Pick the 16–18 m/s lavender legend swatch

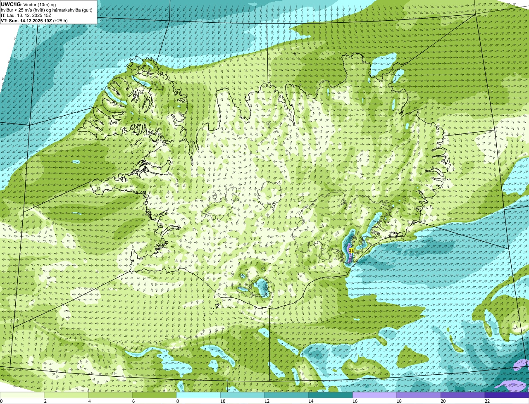[374, 395]
